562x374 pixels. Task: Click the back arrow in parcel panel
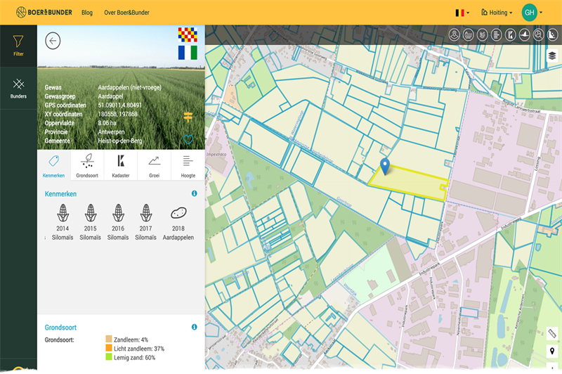click(x=53, y=41)
